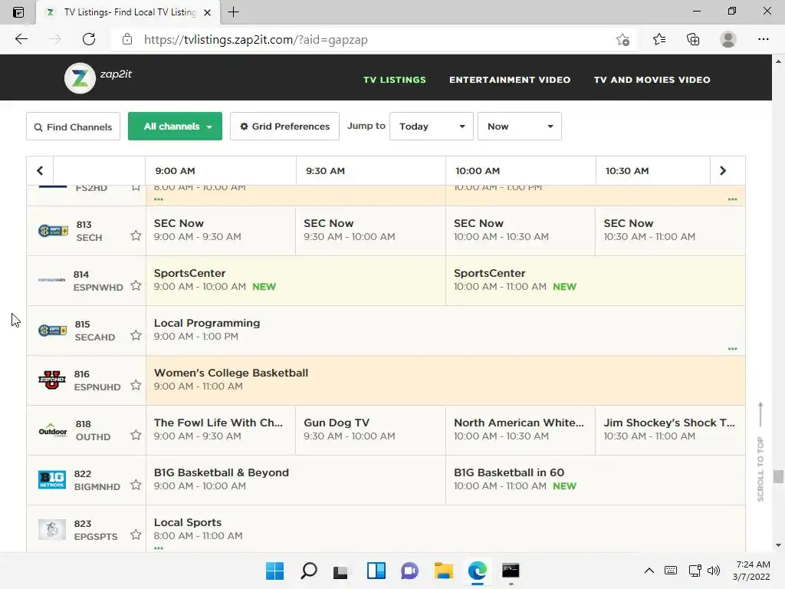Click Outdoor channel logo for 818
Screen dimensions: 785x589
[x=53, y=431]
